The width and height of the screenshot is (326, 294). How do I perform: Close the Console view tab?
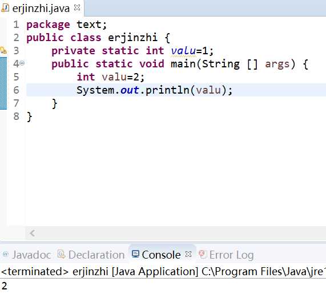click(x=188, y=254)
